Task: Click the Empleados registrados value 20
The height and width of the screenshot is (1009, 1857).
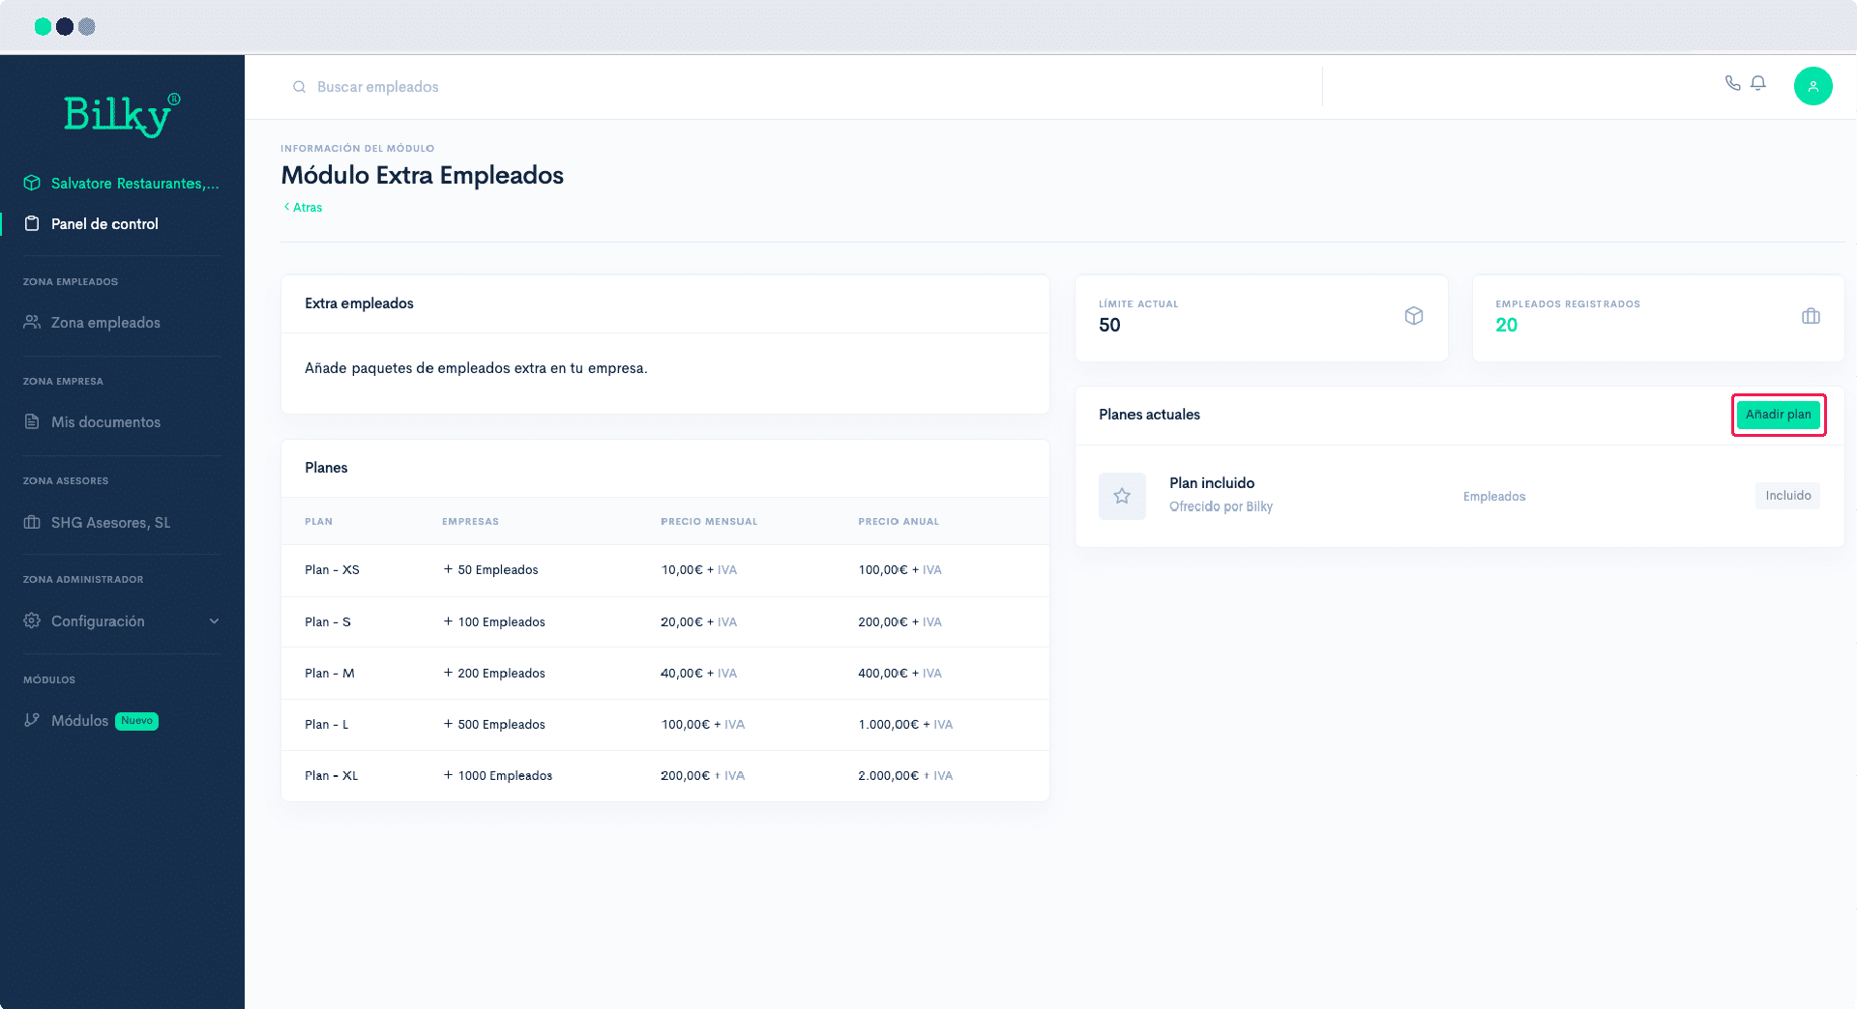Action: click(1506, 326)
